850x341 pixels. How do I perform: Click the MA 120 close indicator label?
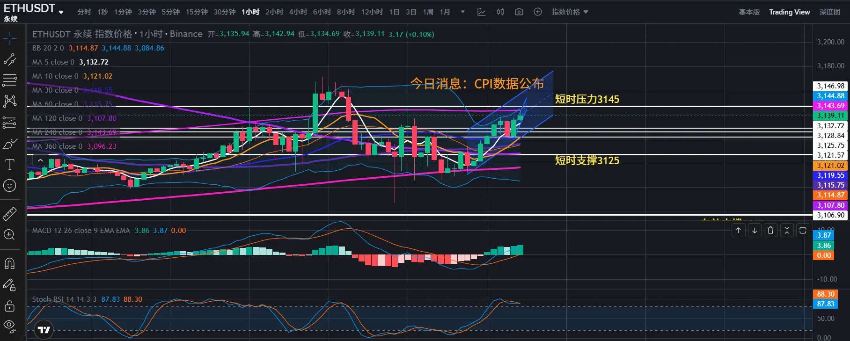[x=57, y=118]
